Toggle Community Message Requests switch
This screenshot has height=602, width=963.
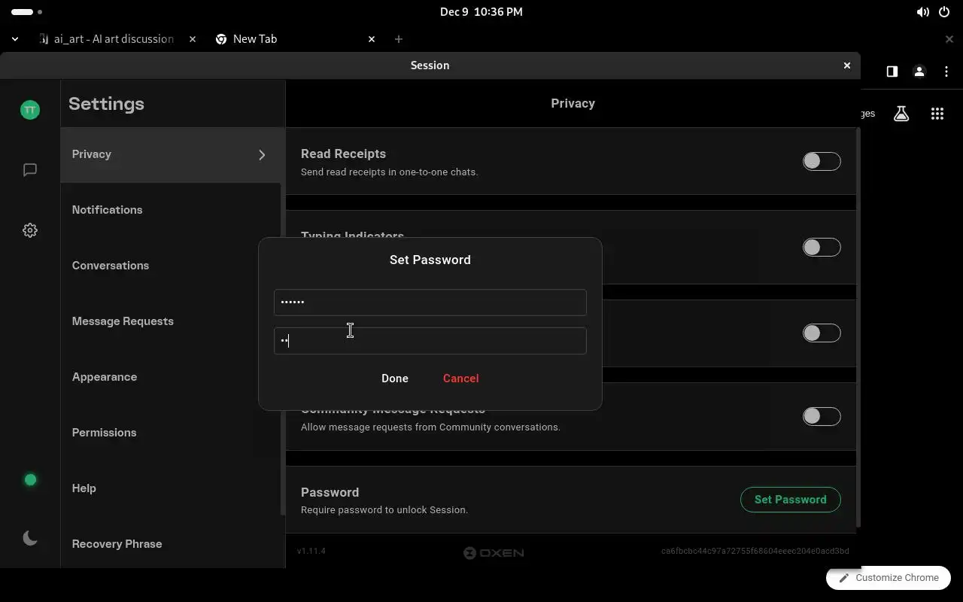[x=822, y=416]
